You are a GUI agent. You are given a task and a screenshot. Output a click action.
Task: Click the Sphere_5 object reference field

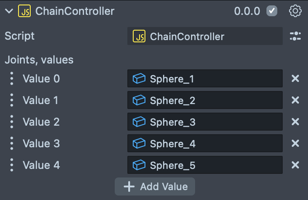coord(205,165)
